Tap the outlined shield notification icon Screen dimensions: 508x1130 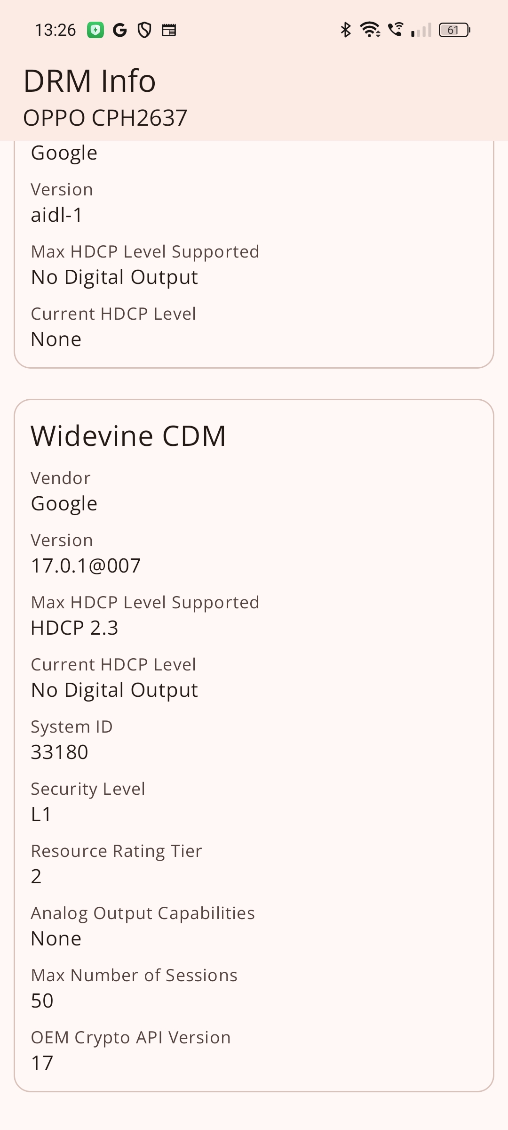(x=144, y=30)
